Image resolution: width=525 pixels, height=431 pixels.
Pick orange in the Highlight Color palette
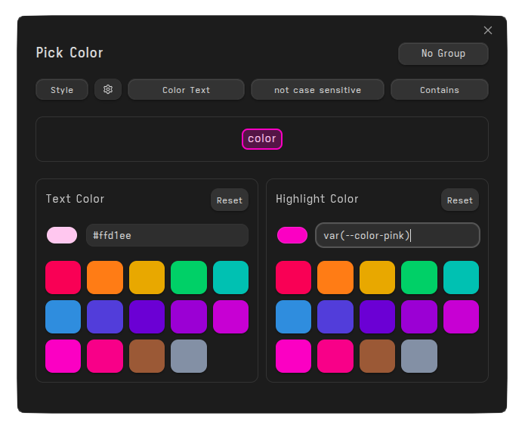click(x=335, y=278)
